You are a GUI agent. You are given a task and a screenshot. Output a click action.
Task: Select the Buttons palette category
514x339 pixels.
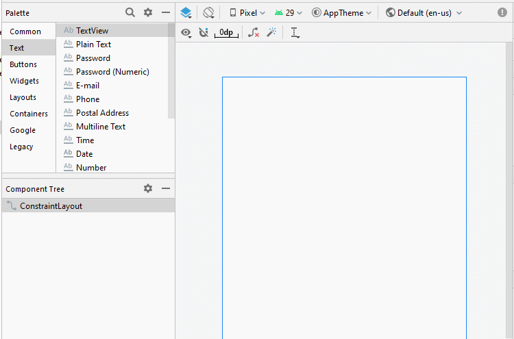[x=29, y=64]
